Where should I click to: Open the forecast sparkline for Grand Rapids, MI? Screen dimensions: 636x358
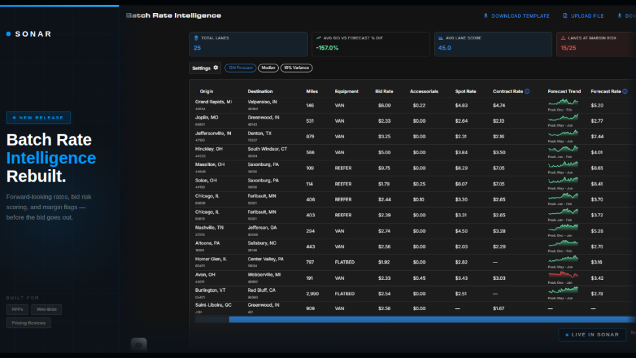tap(563, 102)
